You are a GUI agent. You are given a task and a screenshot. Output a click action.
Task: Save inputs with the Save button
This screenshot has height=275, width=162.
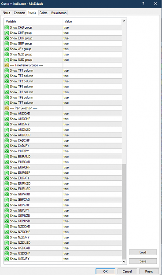tap(143, 261)
